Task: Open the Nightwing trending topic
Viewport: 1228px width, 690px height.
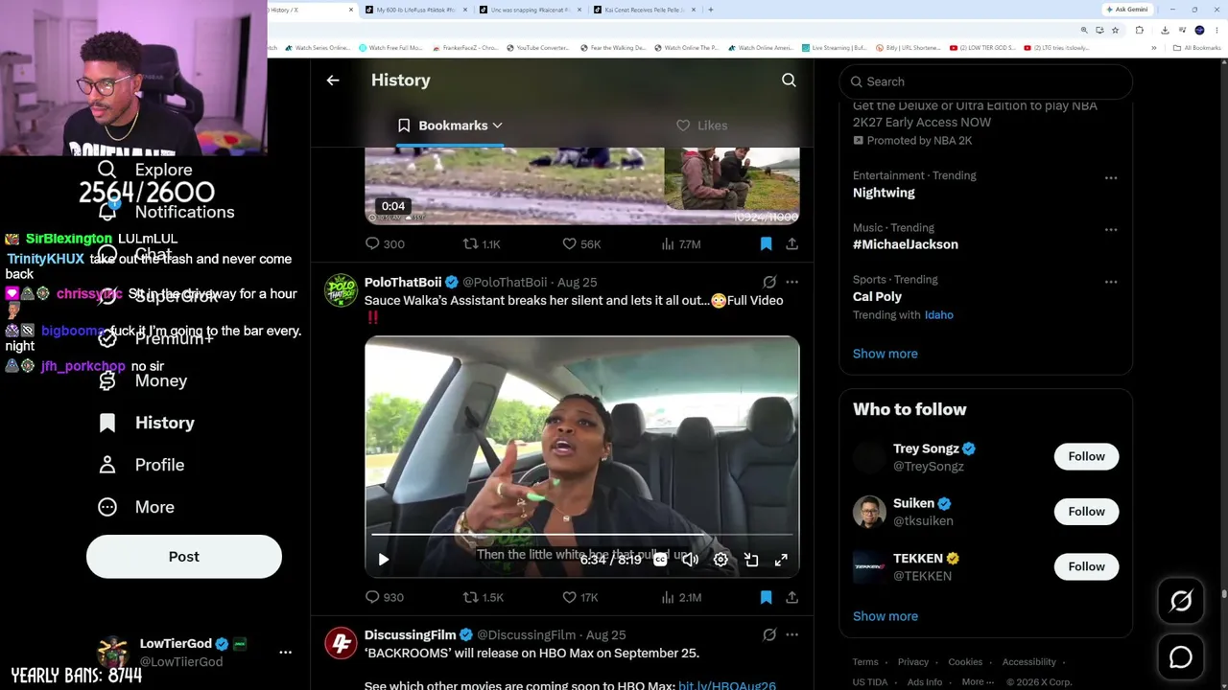Action: point(884,193)
